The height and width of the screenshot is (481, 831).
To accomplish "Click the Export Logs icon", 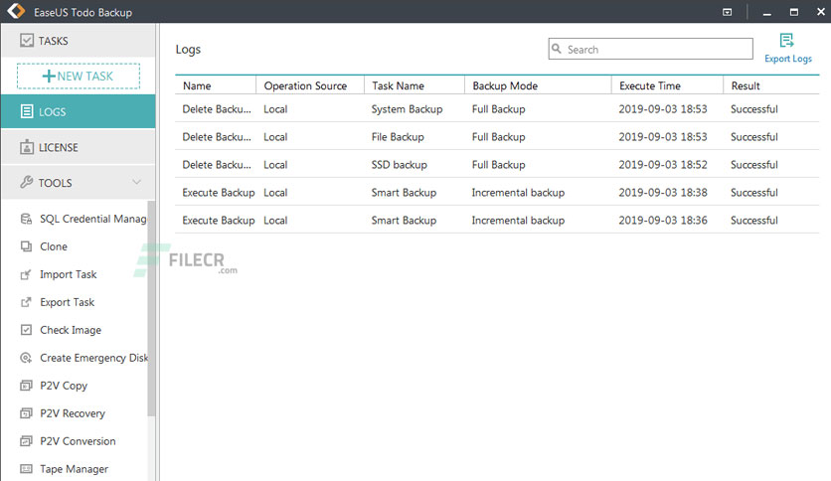I will (787, 41).
